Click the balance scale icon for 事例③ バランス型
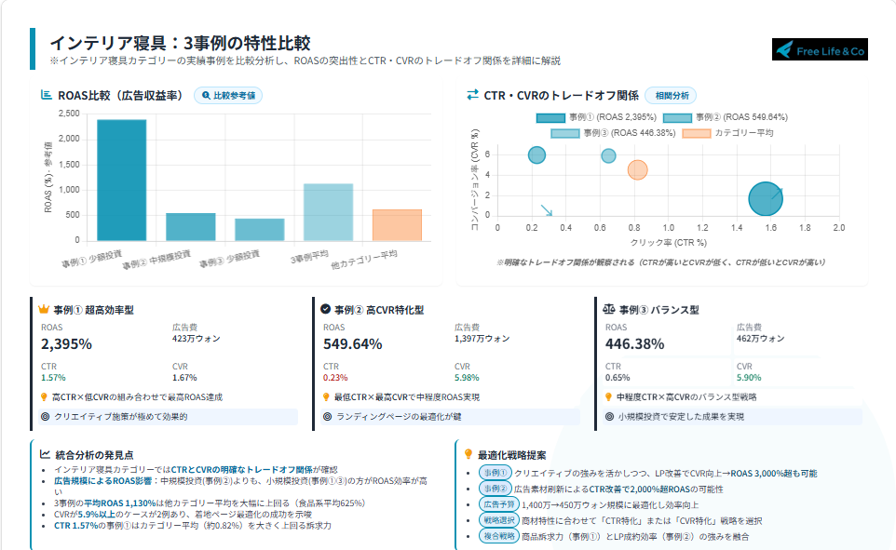Screen dimensions: 896x550 pos(608,309)
